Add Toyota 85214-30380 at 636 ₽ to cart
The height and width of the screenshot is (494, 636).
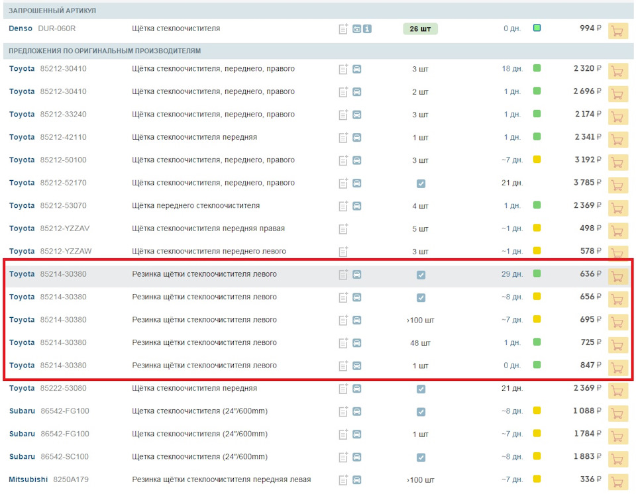(617, 277)
